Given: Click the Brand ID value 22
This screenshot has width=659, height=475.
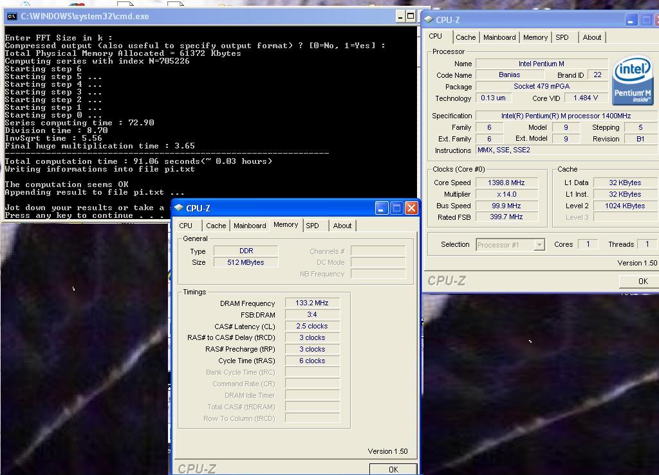Looking at the screenshot, I should click(x=597, y=75).
